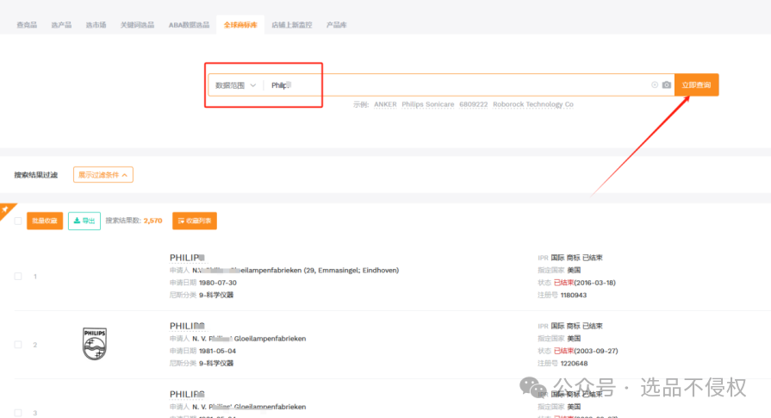The height and width of the screenshot is (418, 771).
Task: Click the Philips Sonicare example keyword
Action: click(x=428, y=104)
